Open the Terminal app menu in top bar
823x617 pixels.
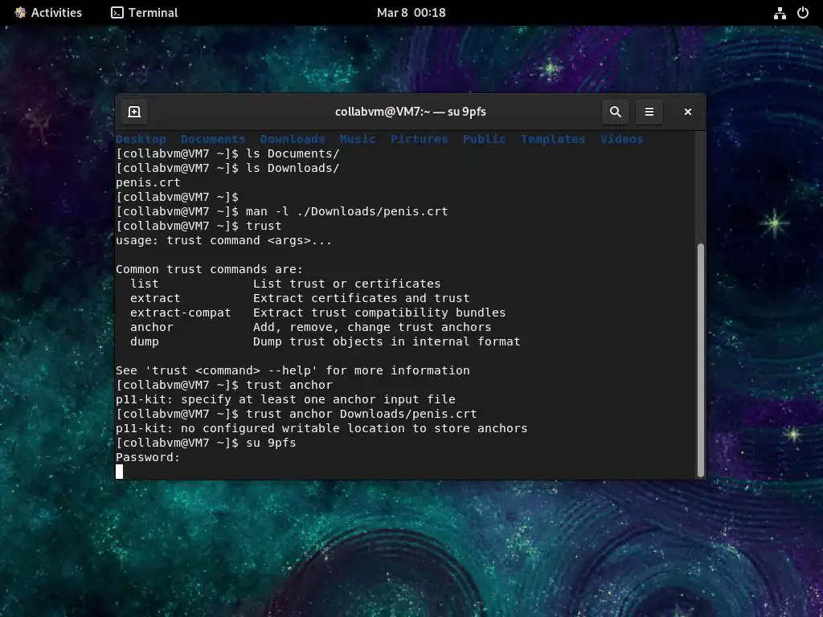145,13
